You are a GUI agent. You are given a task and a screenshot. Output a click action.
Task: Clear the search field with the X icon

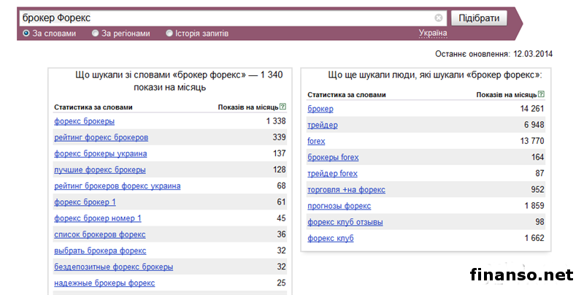pos(439,17)
